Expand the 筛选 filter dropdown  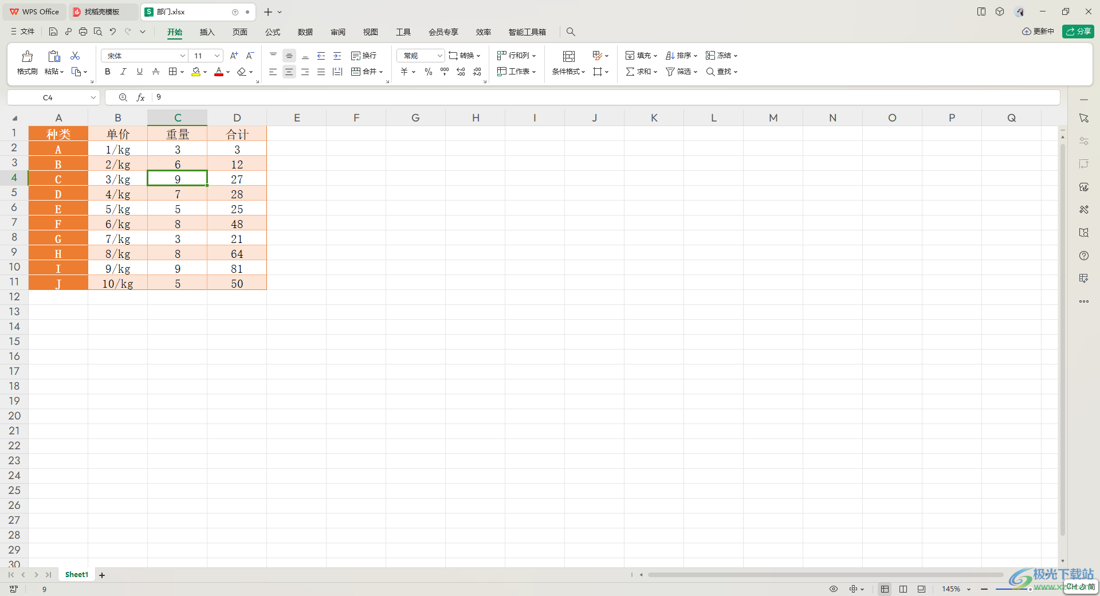pos(696,72)
